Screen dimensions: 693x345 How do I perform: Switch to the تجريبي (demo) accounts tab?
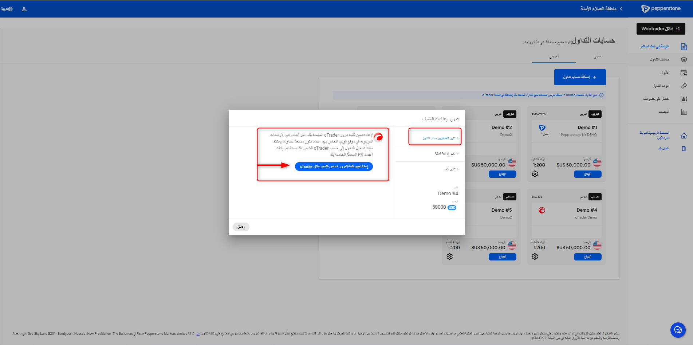click(554, 57)
